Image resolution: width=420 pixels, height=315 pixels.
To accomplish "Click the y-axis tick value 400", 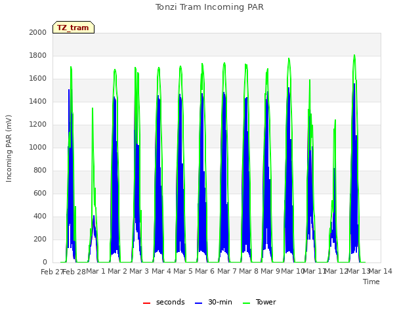I will click(40, 216).
